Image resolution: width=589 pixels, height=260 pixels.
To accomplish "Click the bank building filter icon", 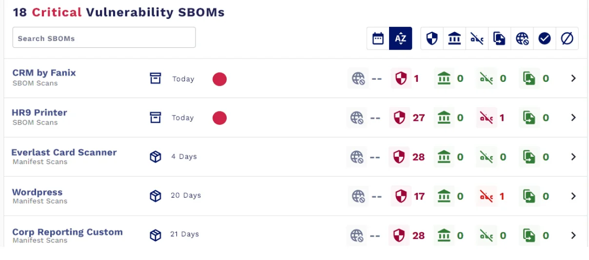I will point(454,38).
